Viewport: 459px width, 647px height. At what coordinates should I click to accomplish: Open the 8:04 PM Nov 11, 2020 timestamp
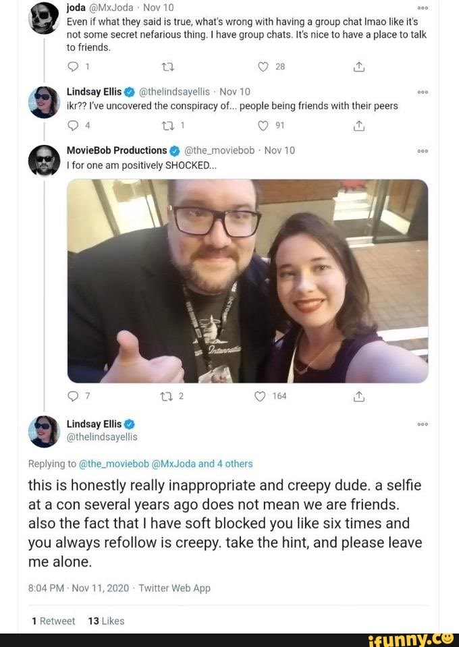(78, 588)
